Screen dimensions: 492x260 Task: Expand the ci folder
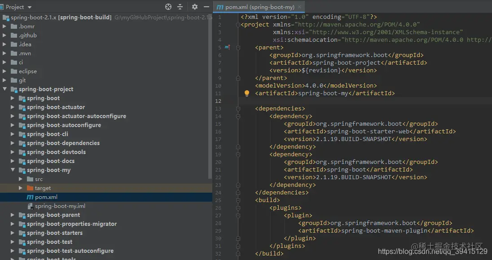tap(4, 62)
